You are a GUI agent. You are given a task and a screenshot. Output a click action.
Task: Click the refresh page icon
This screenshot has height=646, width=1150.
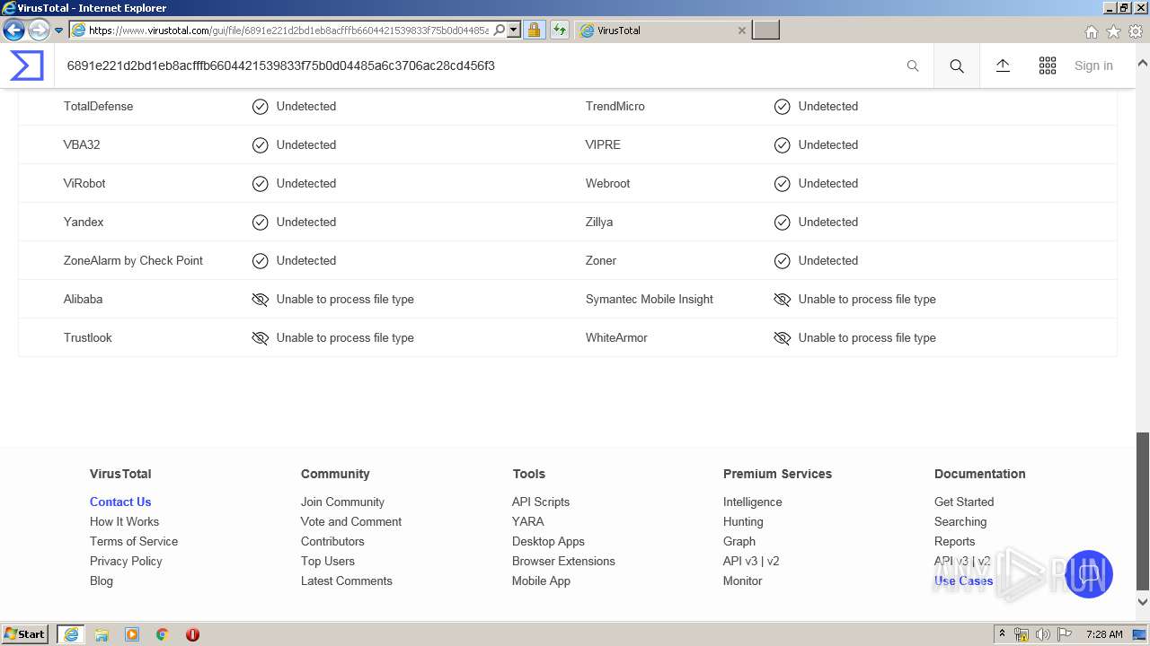click(x=559, y=30)
